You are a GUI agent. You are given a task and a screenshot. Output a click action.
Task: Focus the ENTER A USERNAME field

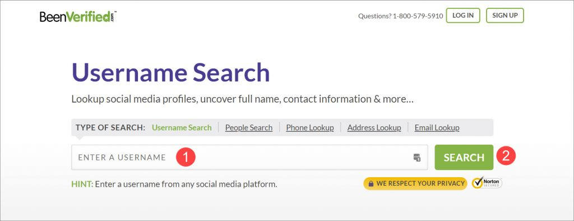(249, 157)
